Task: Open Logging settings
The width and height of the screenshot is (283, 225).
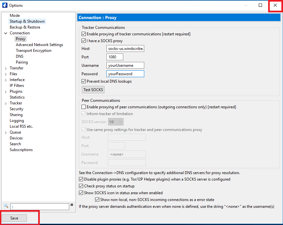Action: click(x=17, y=121)
